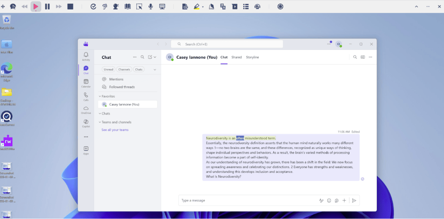This screenshot has width=444, height=219.
Task: Expand the filter chips chevron
Action: pos(155,70)
